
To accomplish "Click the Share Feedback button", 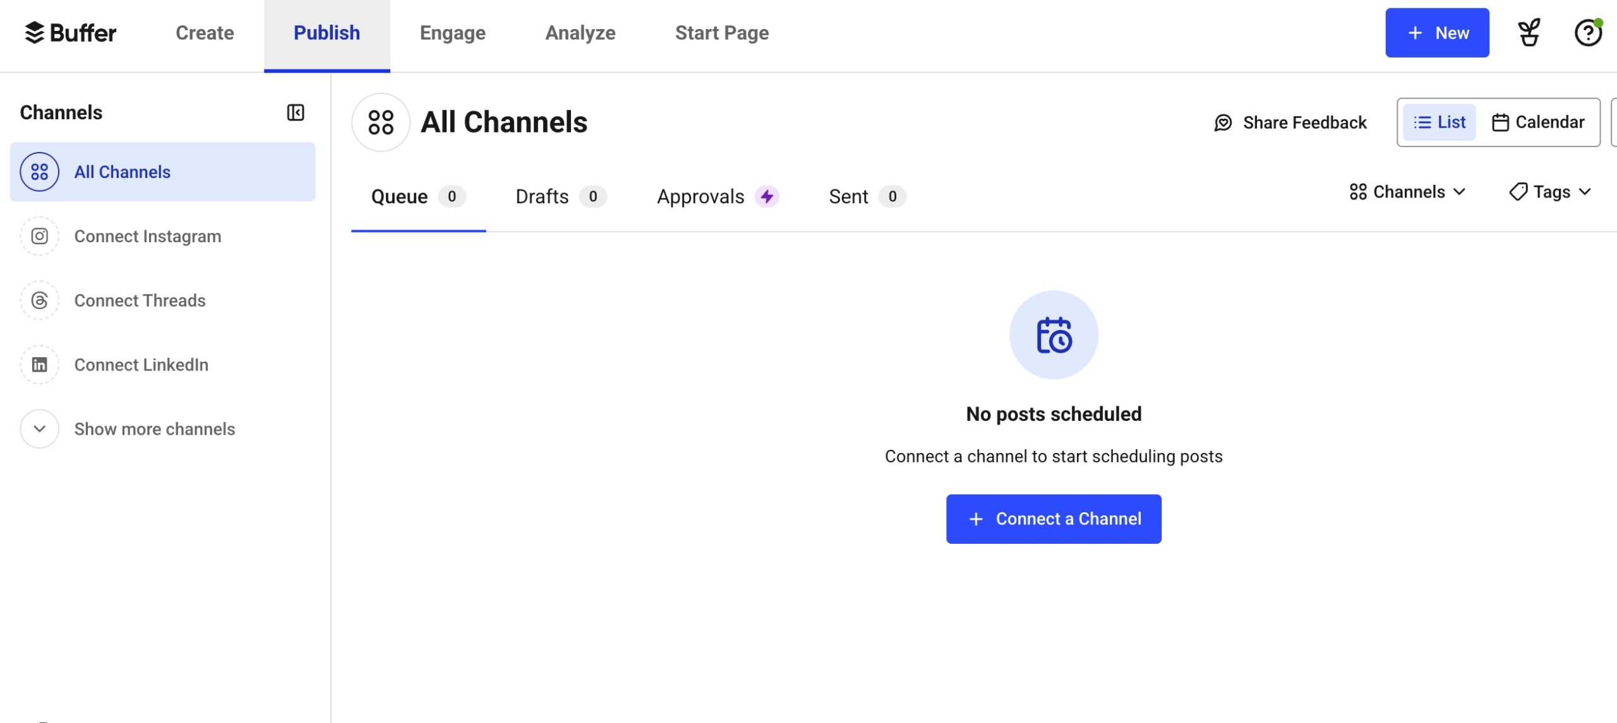I will click(x=1290, y=122).
